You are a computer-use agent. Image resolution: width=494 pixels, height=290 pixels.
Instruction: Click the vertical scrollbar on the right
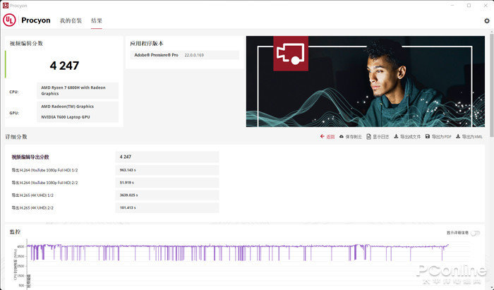pos(491,85)
